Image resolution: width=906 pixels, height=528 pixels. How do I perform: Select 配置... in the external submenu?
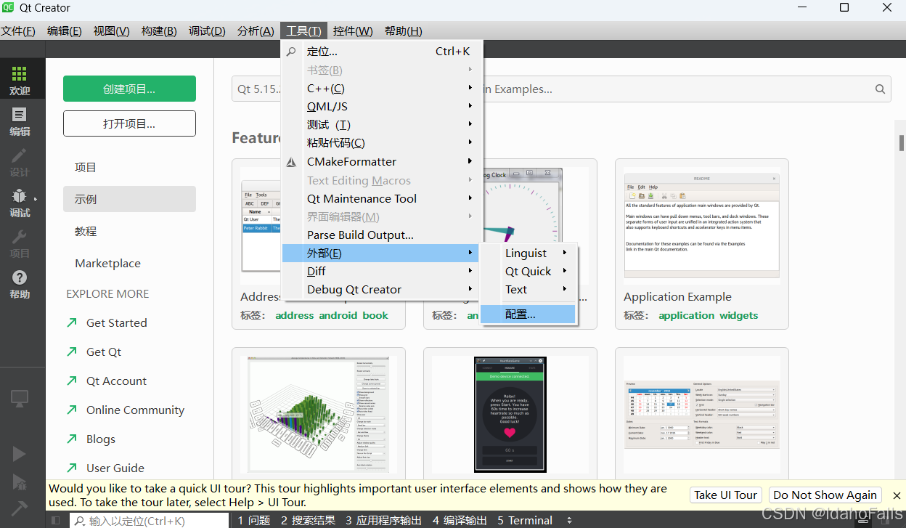point(528,314)
